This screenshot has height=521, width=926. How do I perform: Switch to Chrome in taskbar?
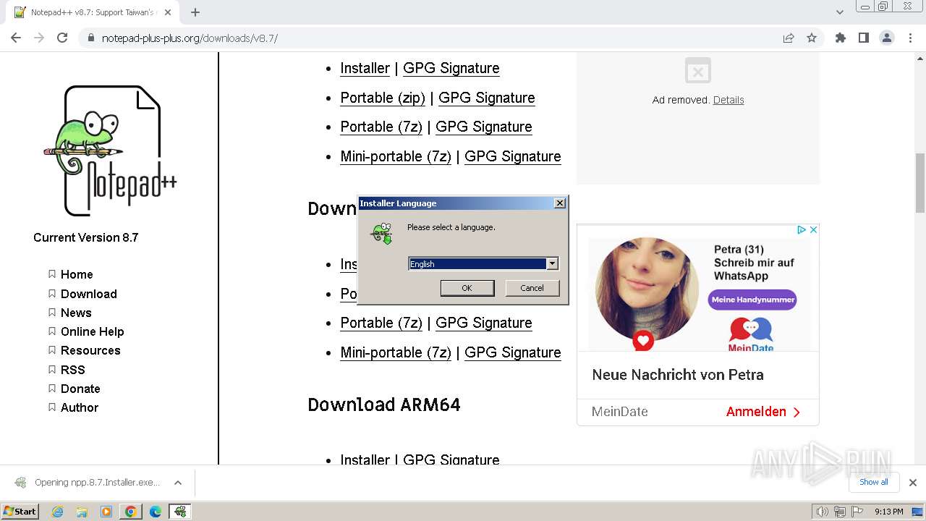(x=131, y=512)
